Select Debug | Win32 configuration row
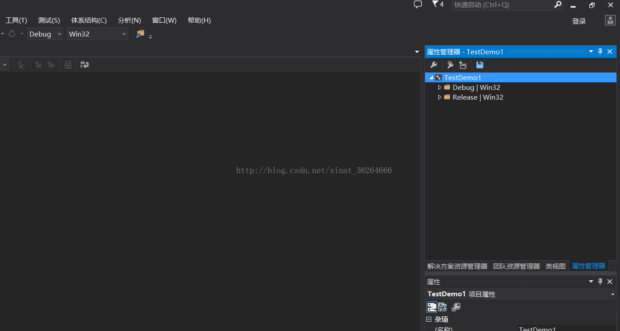The height and width of the screenshot is (331, 620). pyautogui.click(x=521, y=87)
